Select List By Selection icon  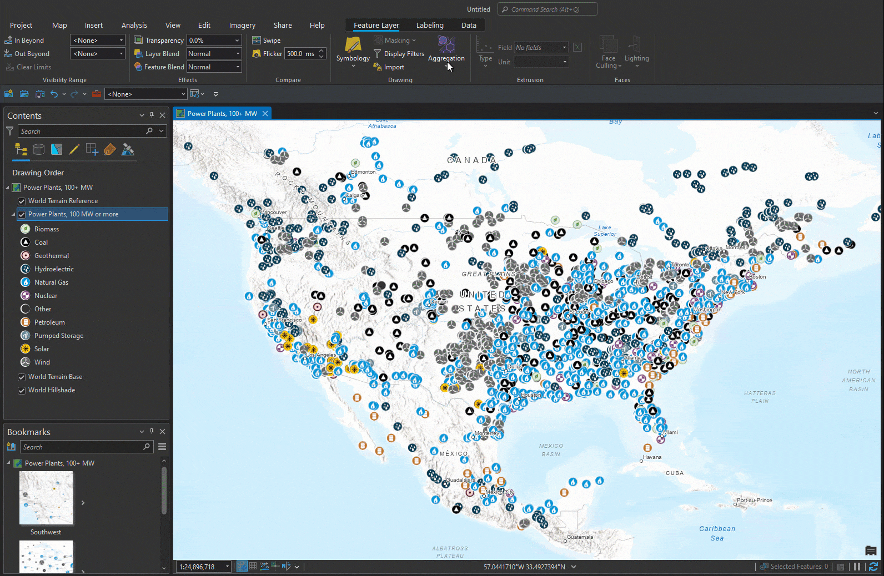(57, 149)
